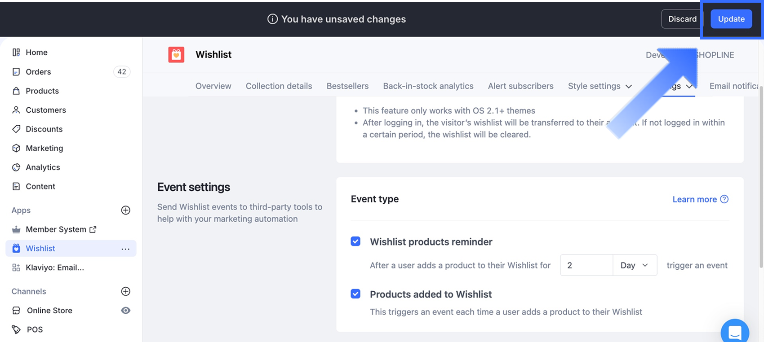Open Wishlist app three-dot options
The width and height of the screenshot is (764, 342).
tap(125, 249)
